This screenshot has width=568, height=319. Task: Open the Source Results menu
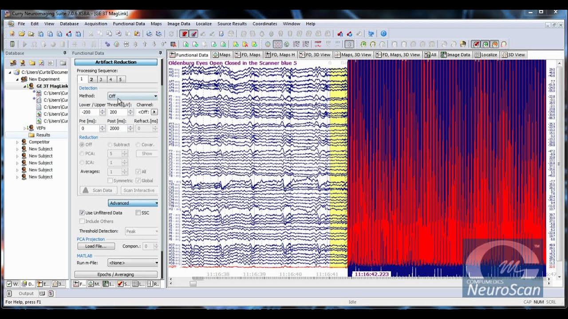(232, 23)
